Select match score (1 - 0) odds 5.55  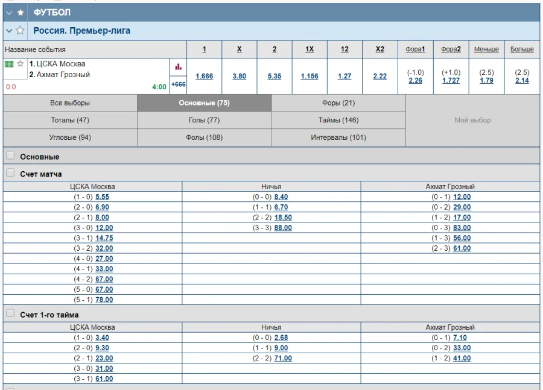(102, 197)
